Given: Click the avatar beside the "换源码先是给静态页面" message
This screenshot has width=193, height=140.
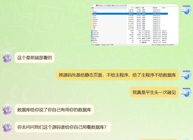Looking at the screenshot, I should [x=186, y=75].
